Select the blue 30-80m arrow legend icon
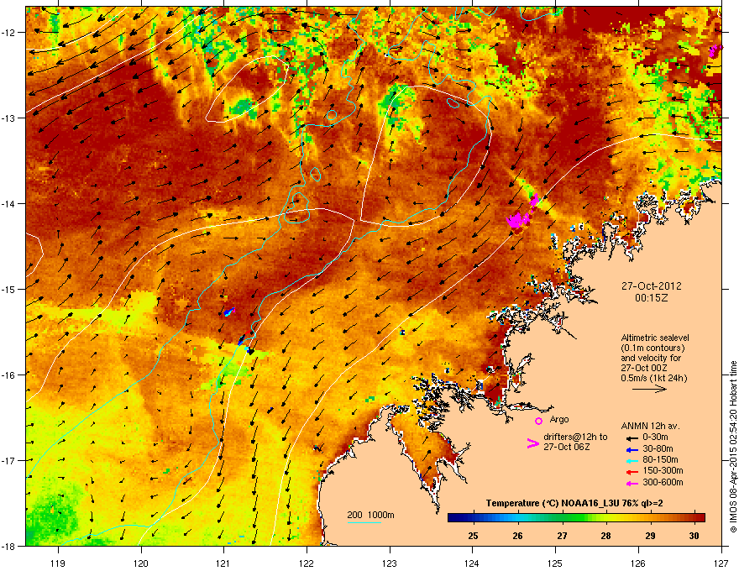739x571 pixels. (632, 449)
